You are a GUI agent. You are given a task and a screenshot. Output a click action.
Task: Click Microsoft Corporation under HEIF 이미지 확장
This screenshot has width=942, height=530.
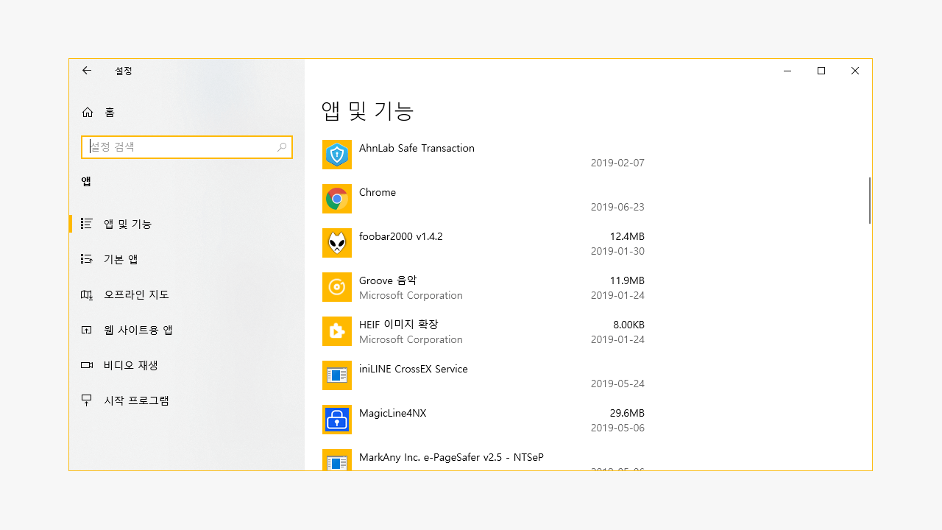coord(411,339)
